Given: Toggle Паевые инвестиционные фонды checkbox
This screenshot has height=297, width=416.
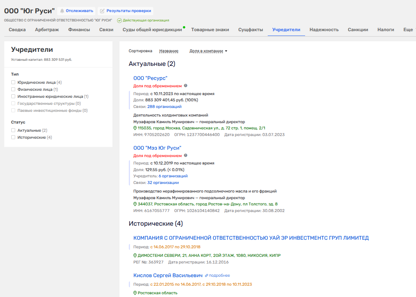Looking at the screenshot, I should tap(13, 110).
